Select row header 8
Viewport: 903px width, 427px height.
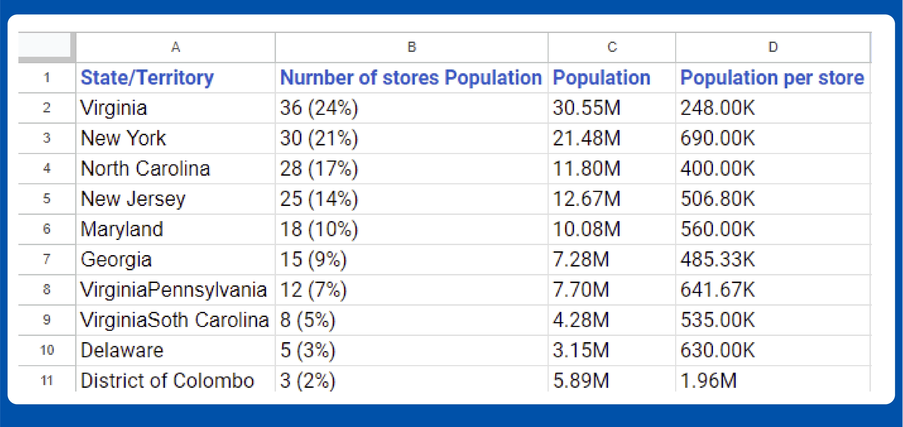(x=46, y=290)
